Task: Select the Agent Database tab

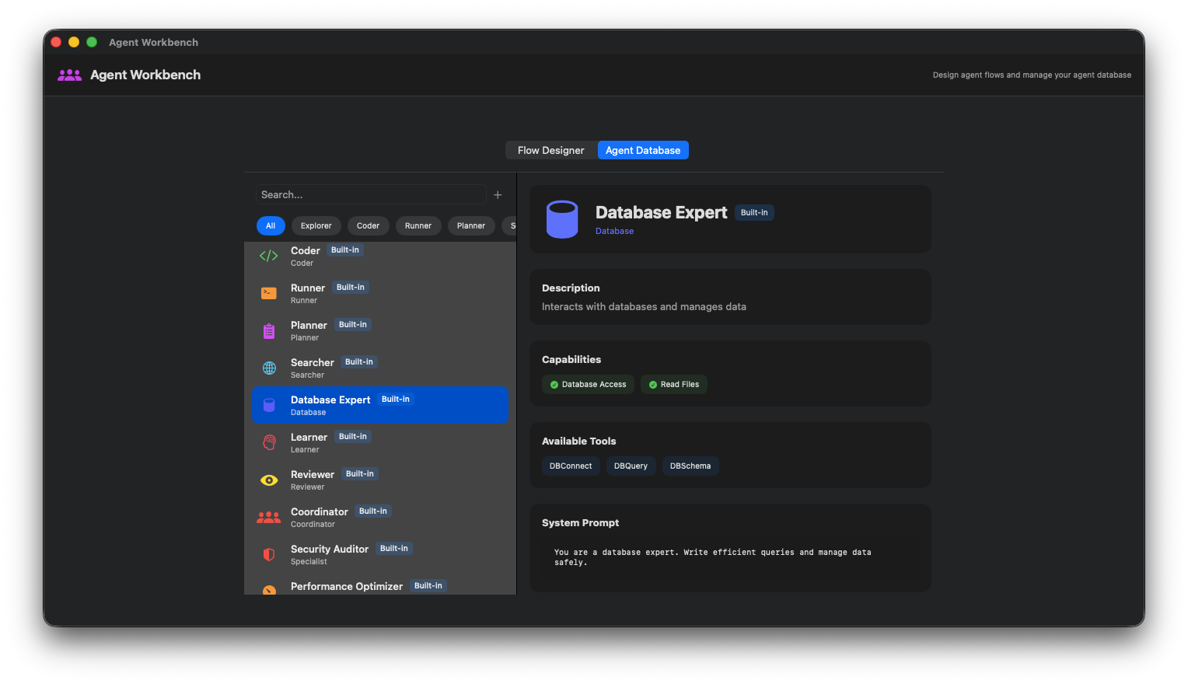Action: tap(643, 149)
